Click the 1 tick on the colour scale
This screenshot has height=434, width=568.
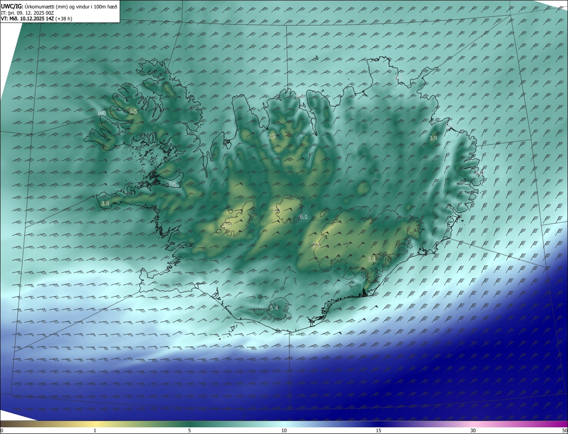pos(95,430)
